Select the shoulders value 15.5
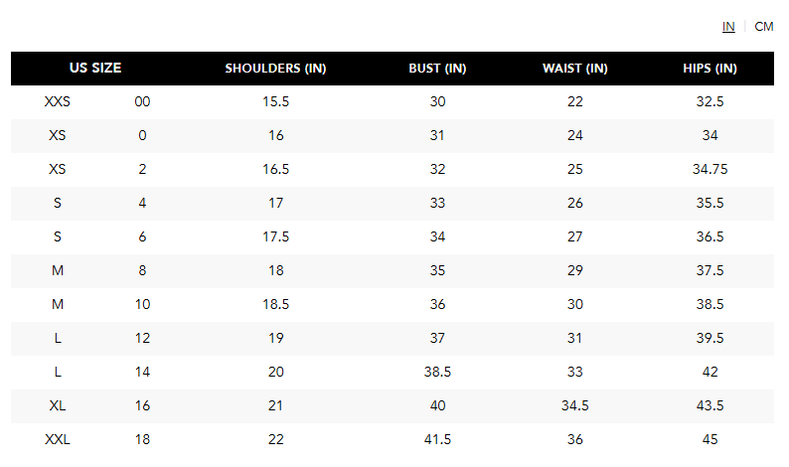 275,101
